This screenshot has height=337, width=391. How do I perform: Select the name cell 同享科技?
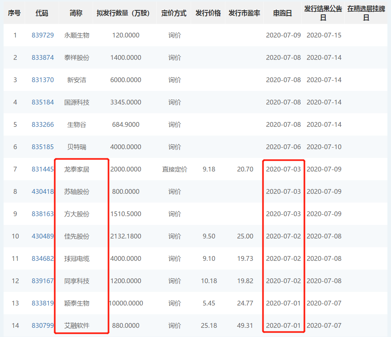pos(76,281)
